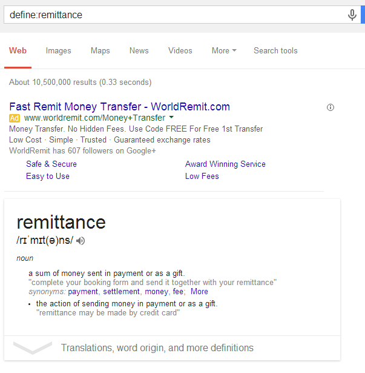Click 'Money Transfer. No Hidden Fees' ad text
The image size is (365, 373).
point(136,129)
